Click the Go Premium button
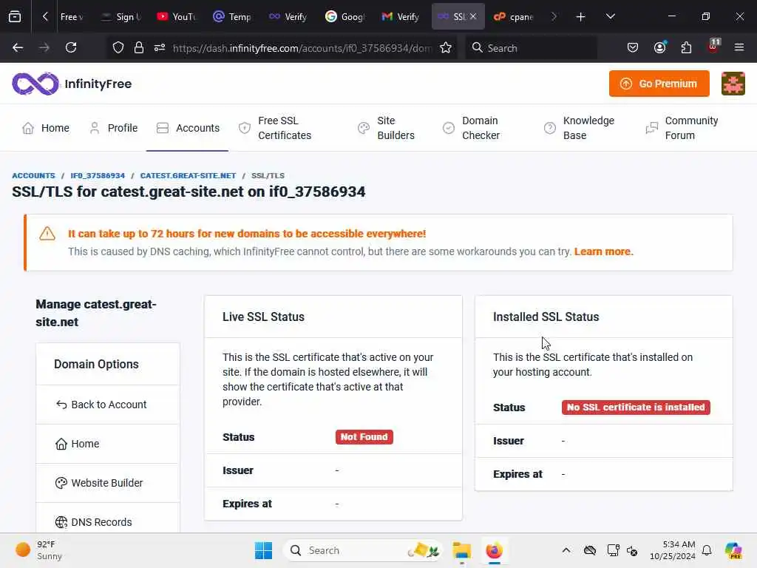757x568 pixels. (x=659, y=84)
